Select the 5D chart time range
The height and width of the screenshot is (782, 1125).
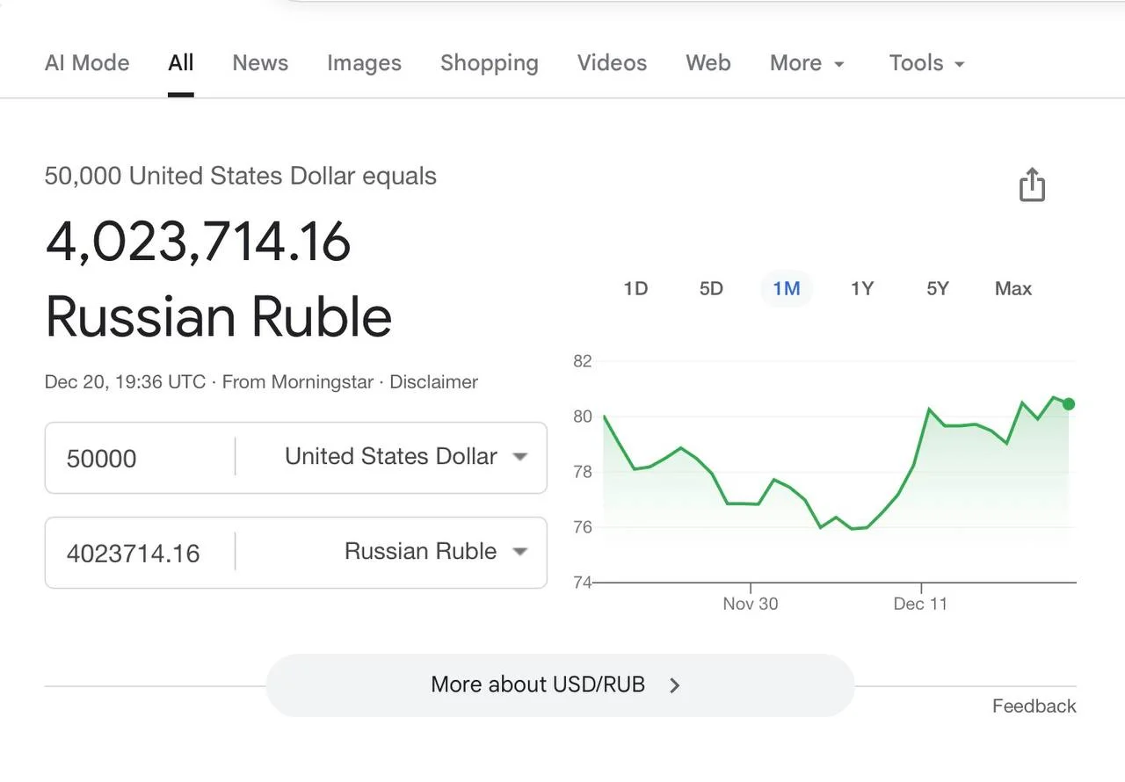[x=711, y=288]
